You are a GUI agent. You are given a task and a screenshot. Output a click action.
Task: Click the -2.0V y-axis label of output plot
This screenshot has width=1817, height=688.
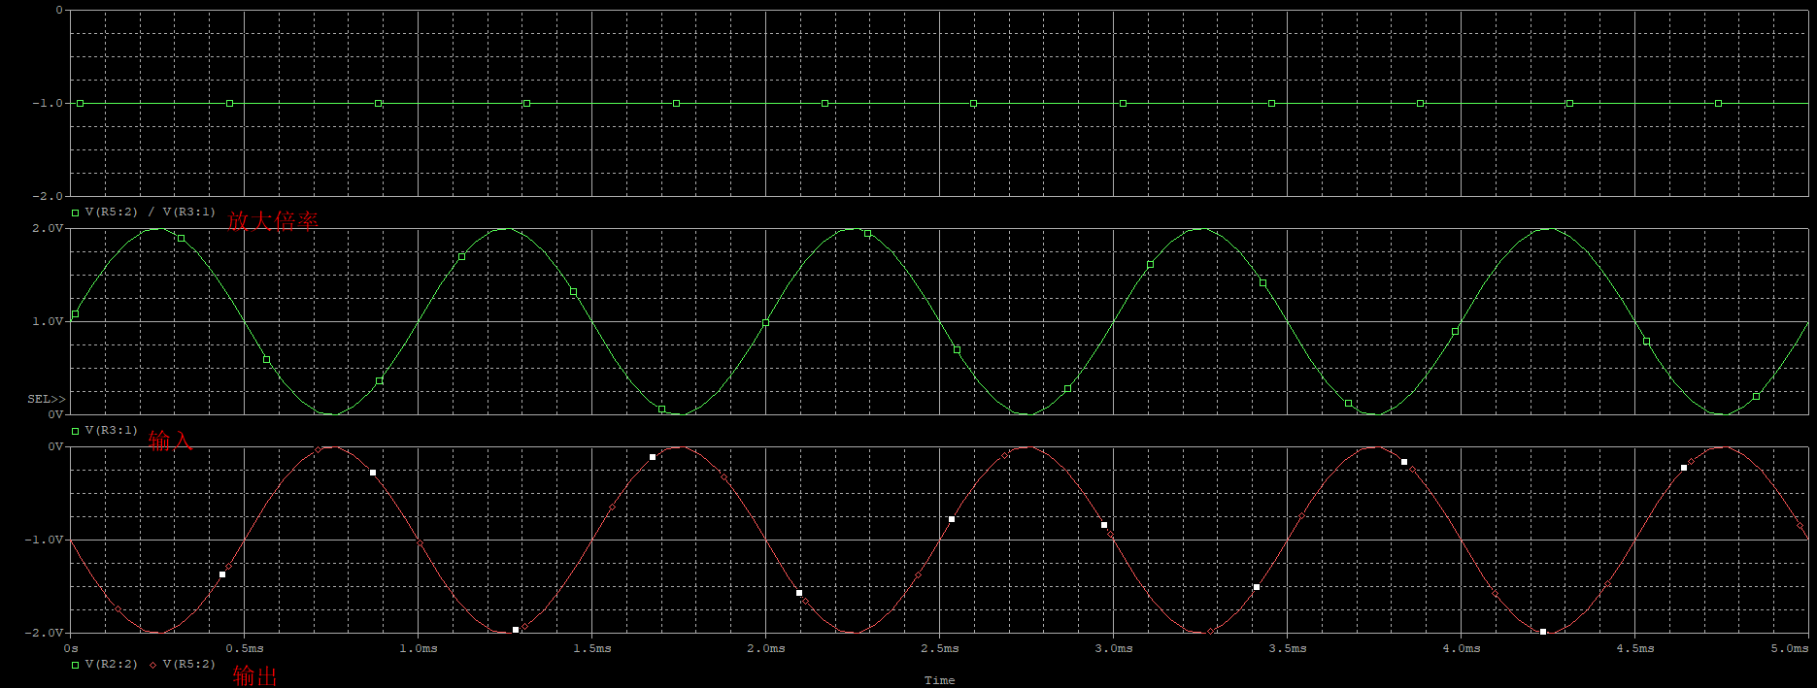pyautogui.click(x=44, y=633)
